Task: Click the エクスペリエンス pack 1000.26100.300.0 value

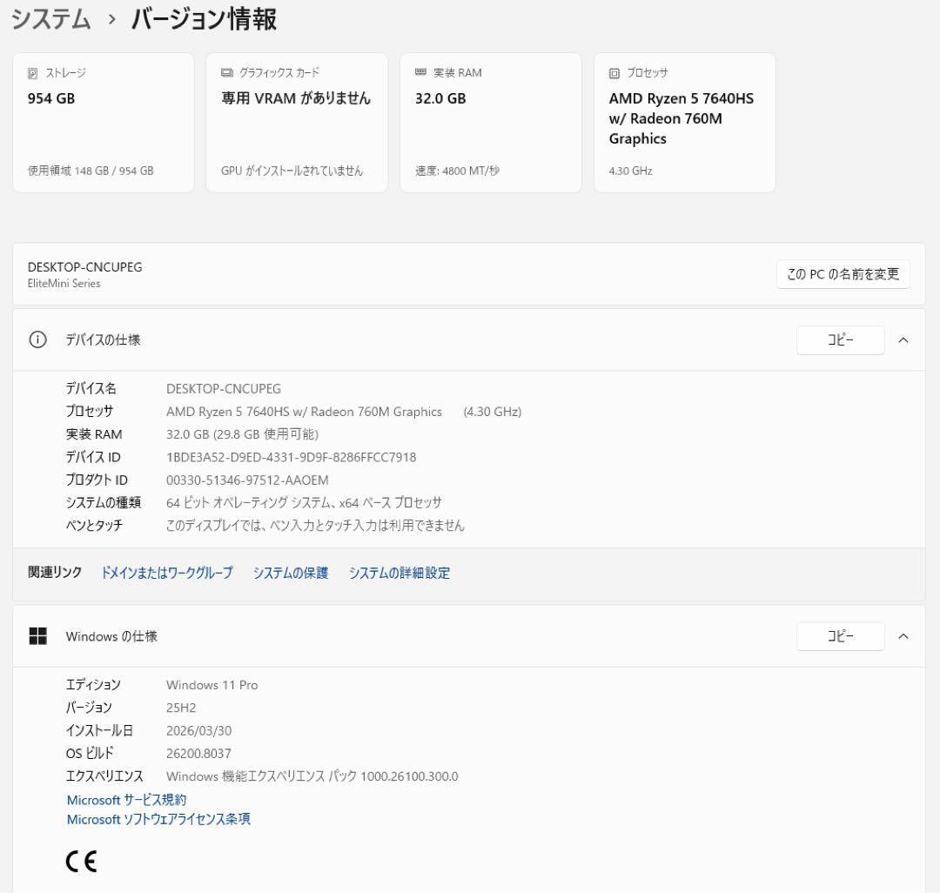Action: pos(312,776)
